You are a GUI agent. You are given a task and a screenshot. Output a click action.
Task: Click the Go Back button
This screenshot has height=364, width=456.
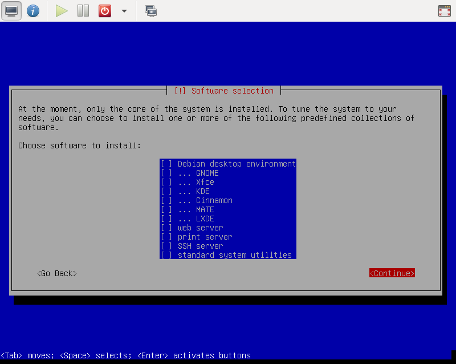(57, 273)
